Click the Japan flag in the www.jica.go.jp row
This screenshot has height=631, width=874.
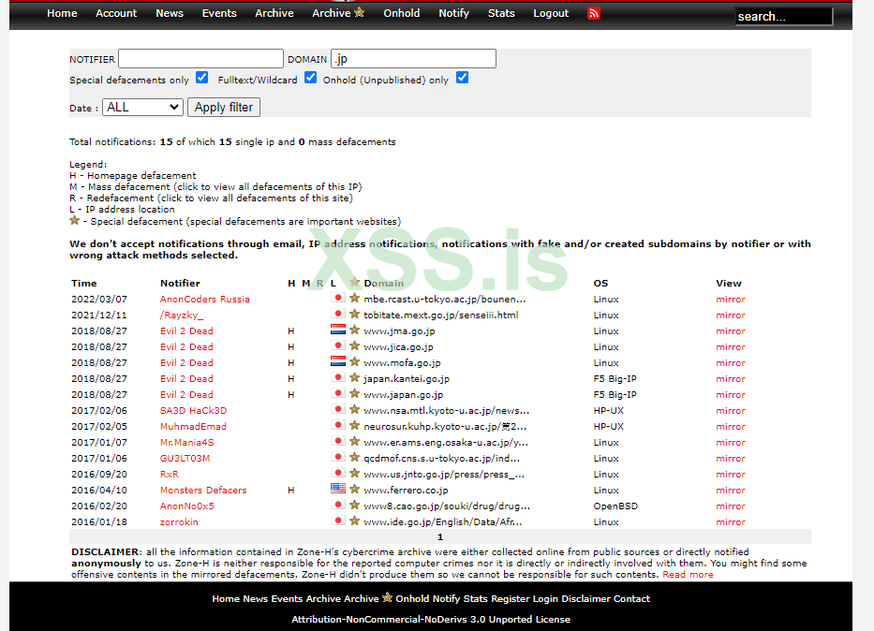tap(338, 345)
